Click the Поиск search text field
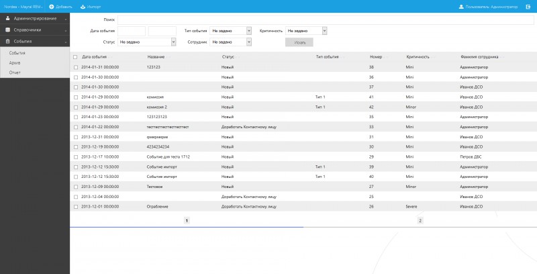Image resolution: width=537 pixels, height=274 pixels. click(x=326, y=20)
